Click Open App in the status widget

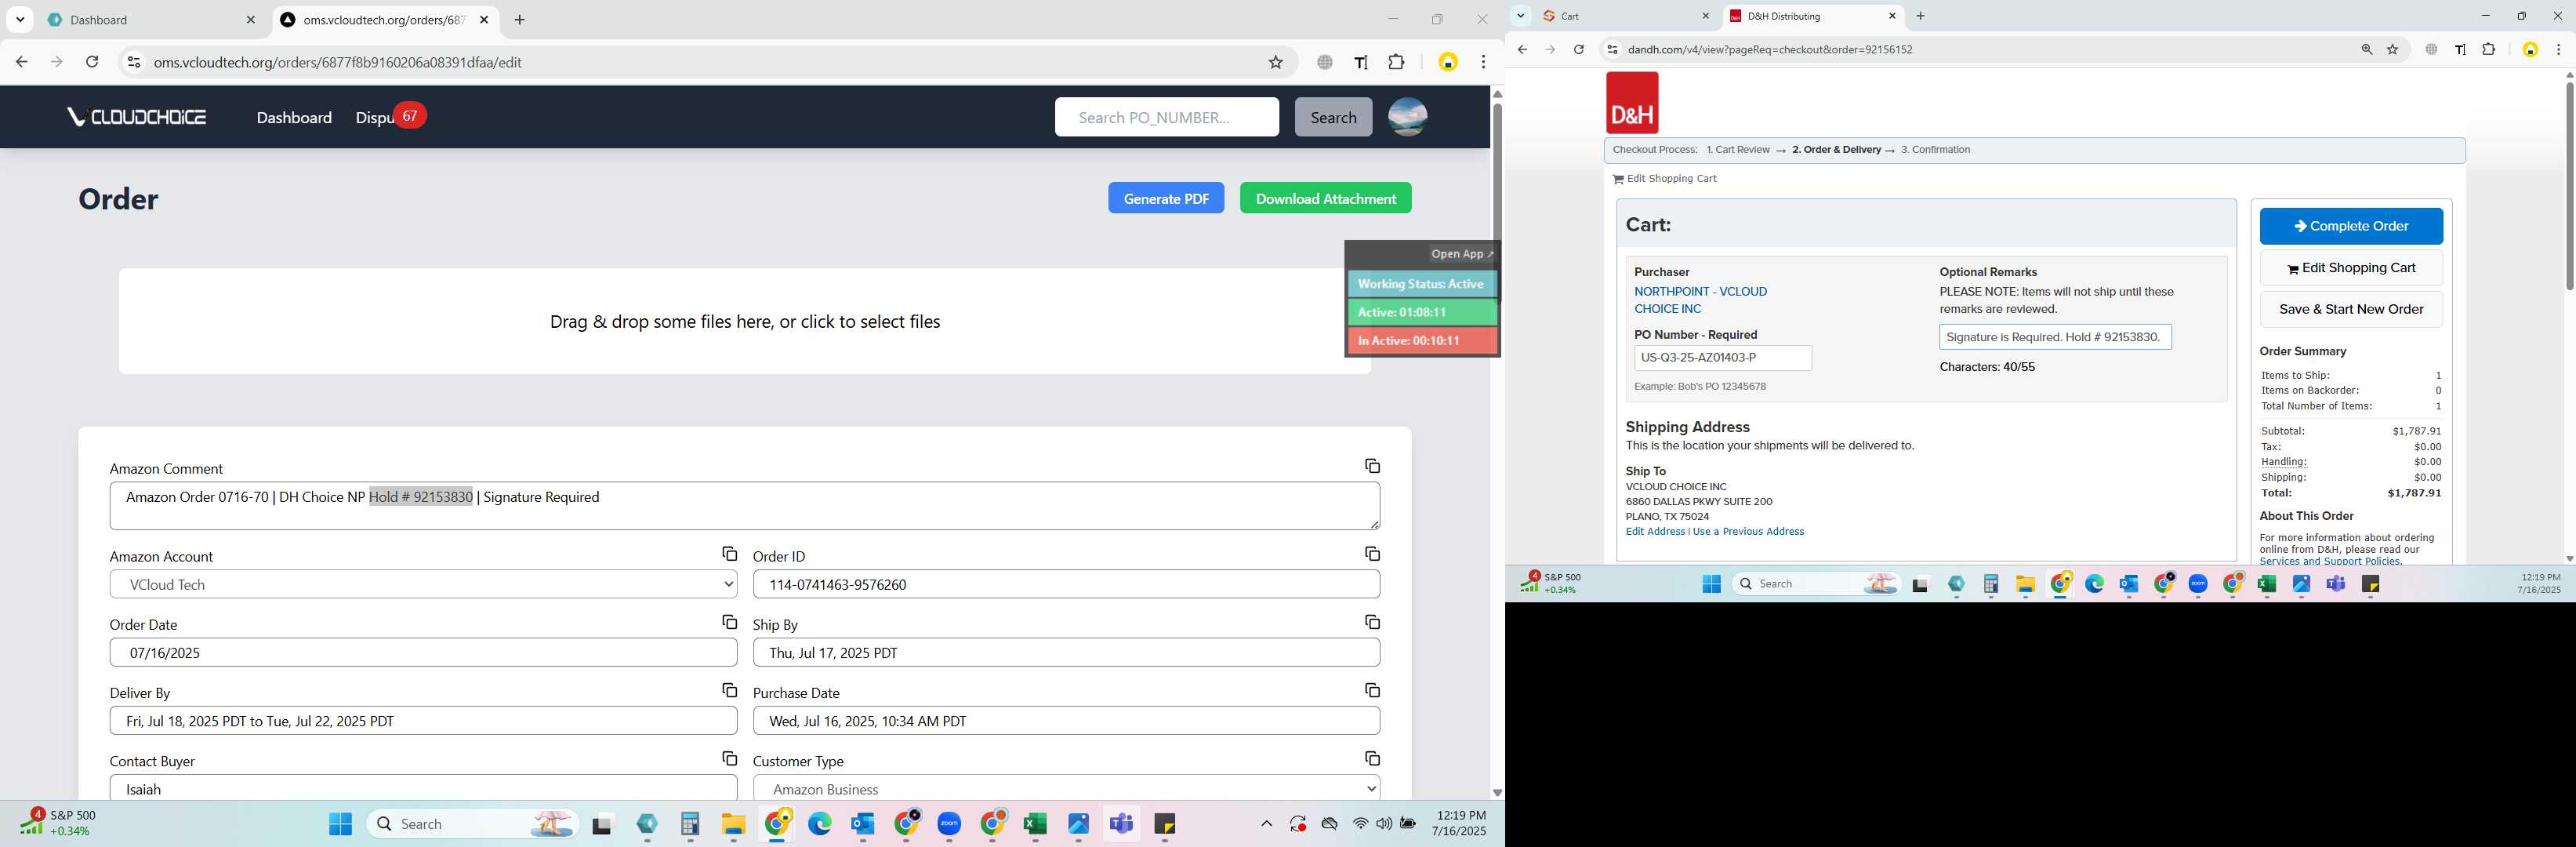pyautogui.click(x=1461, y=254)
